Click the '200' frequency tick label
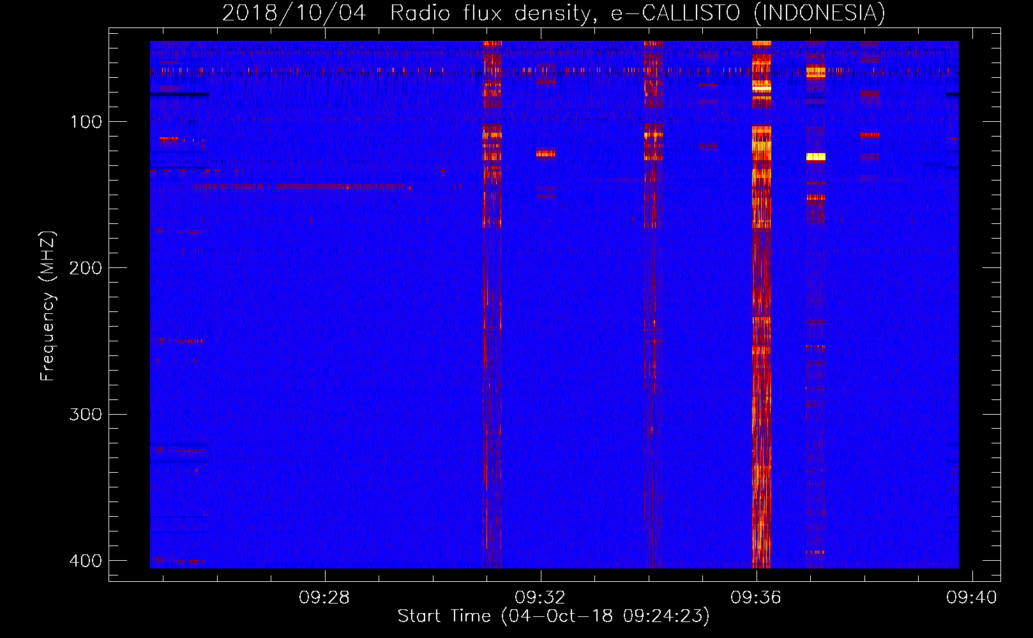This screenshot has width=1033, height=638. click(86, 268)
